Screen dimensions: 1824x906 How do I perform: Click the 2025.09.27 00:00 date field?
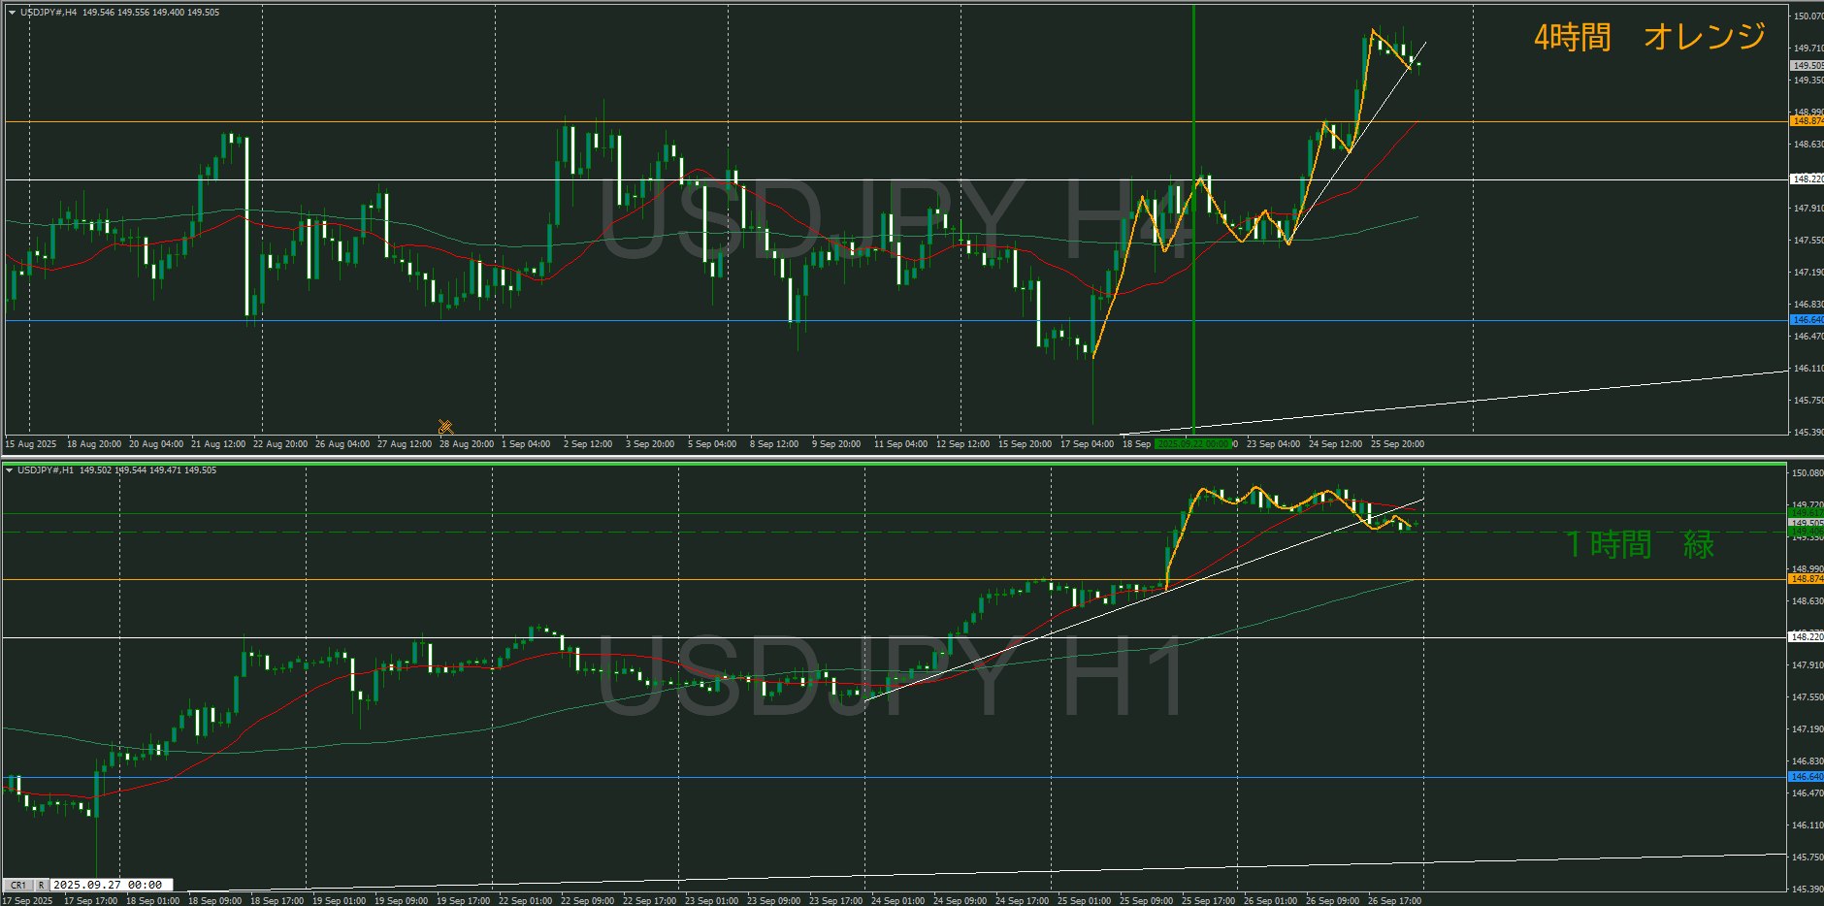pyautogui.click(x=108, y=885)
